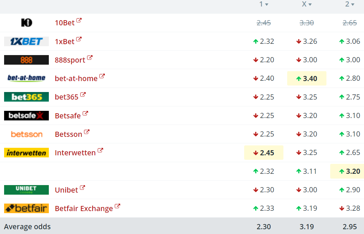Screen dimensions: 364x234
Task: Click the Betfair logo image
Action: click(26, 208)
